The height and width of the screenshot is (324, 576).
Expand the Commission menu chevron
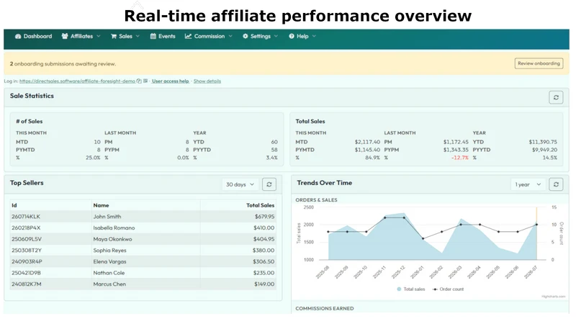click(x=230, y=37)
